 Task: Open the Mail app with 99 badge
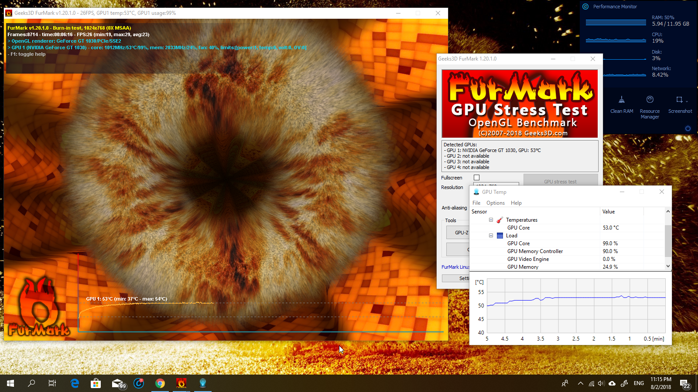point(118,383)
